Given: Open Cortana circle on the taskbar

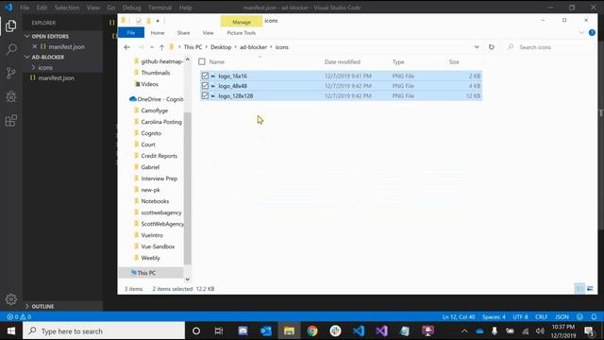Looking at the screenshot, I should 196,331.
